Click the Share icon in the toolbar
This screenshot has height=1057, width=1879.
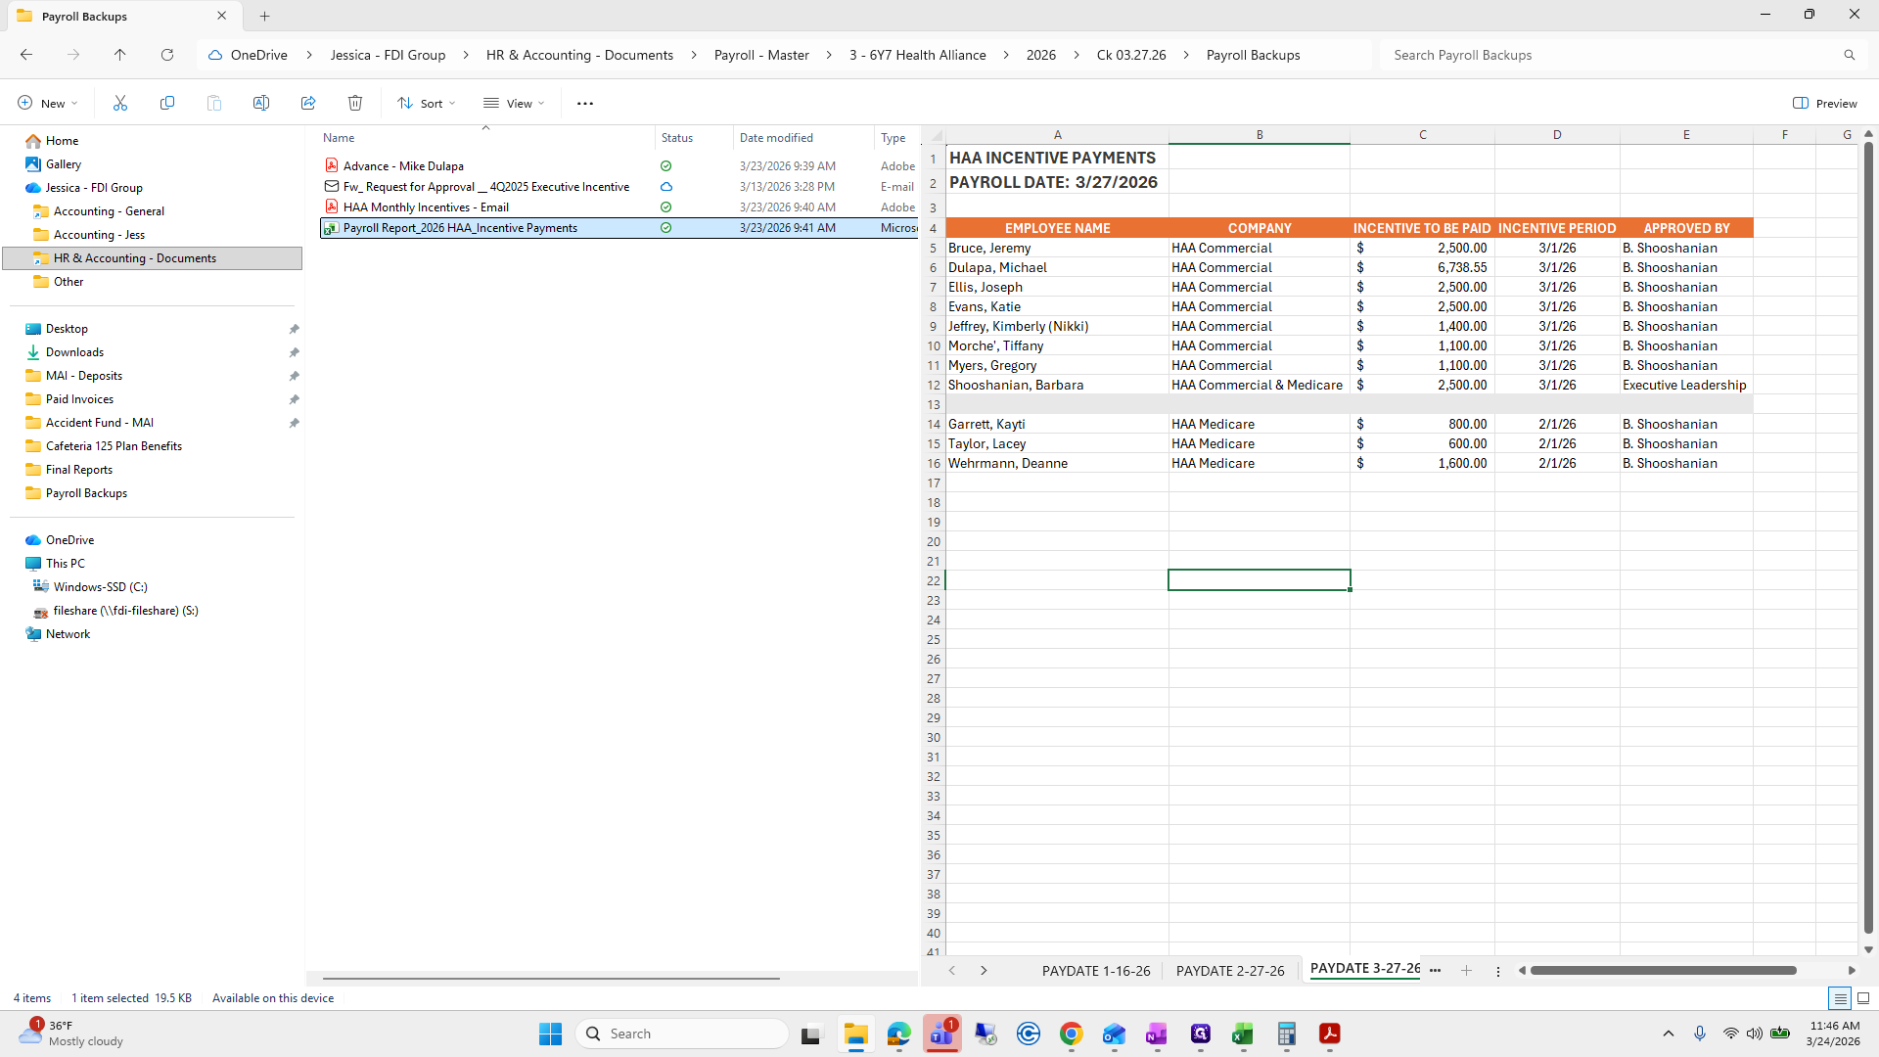pos(308,103)
